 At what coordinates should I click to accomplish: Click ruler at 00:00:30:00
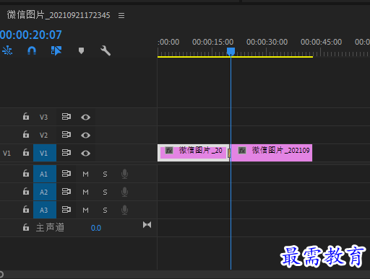tap(267, 42)
